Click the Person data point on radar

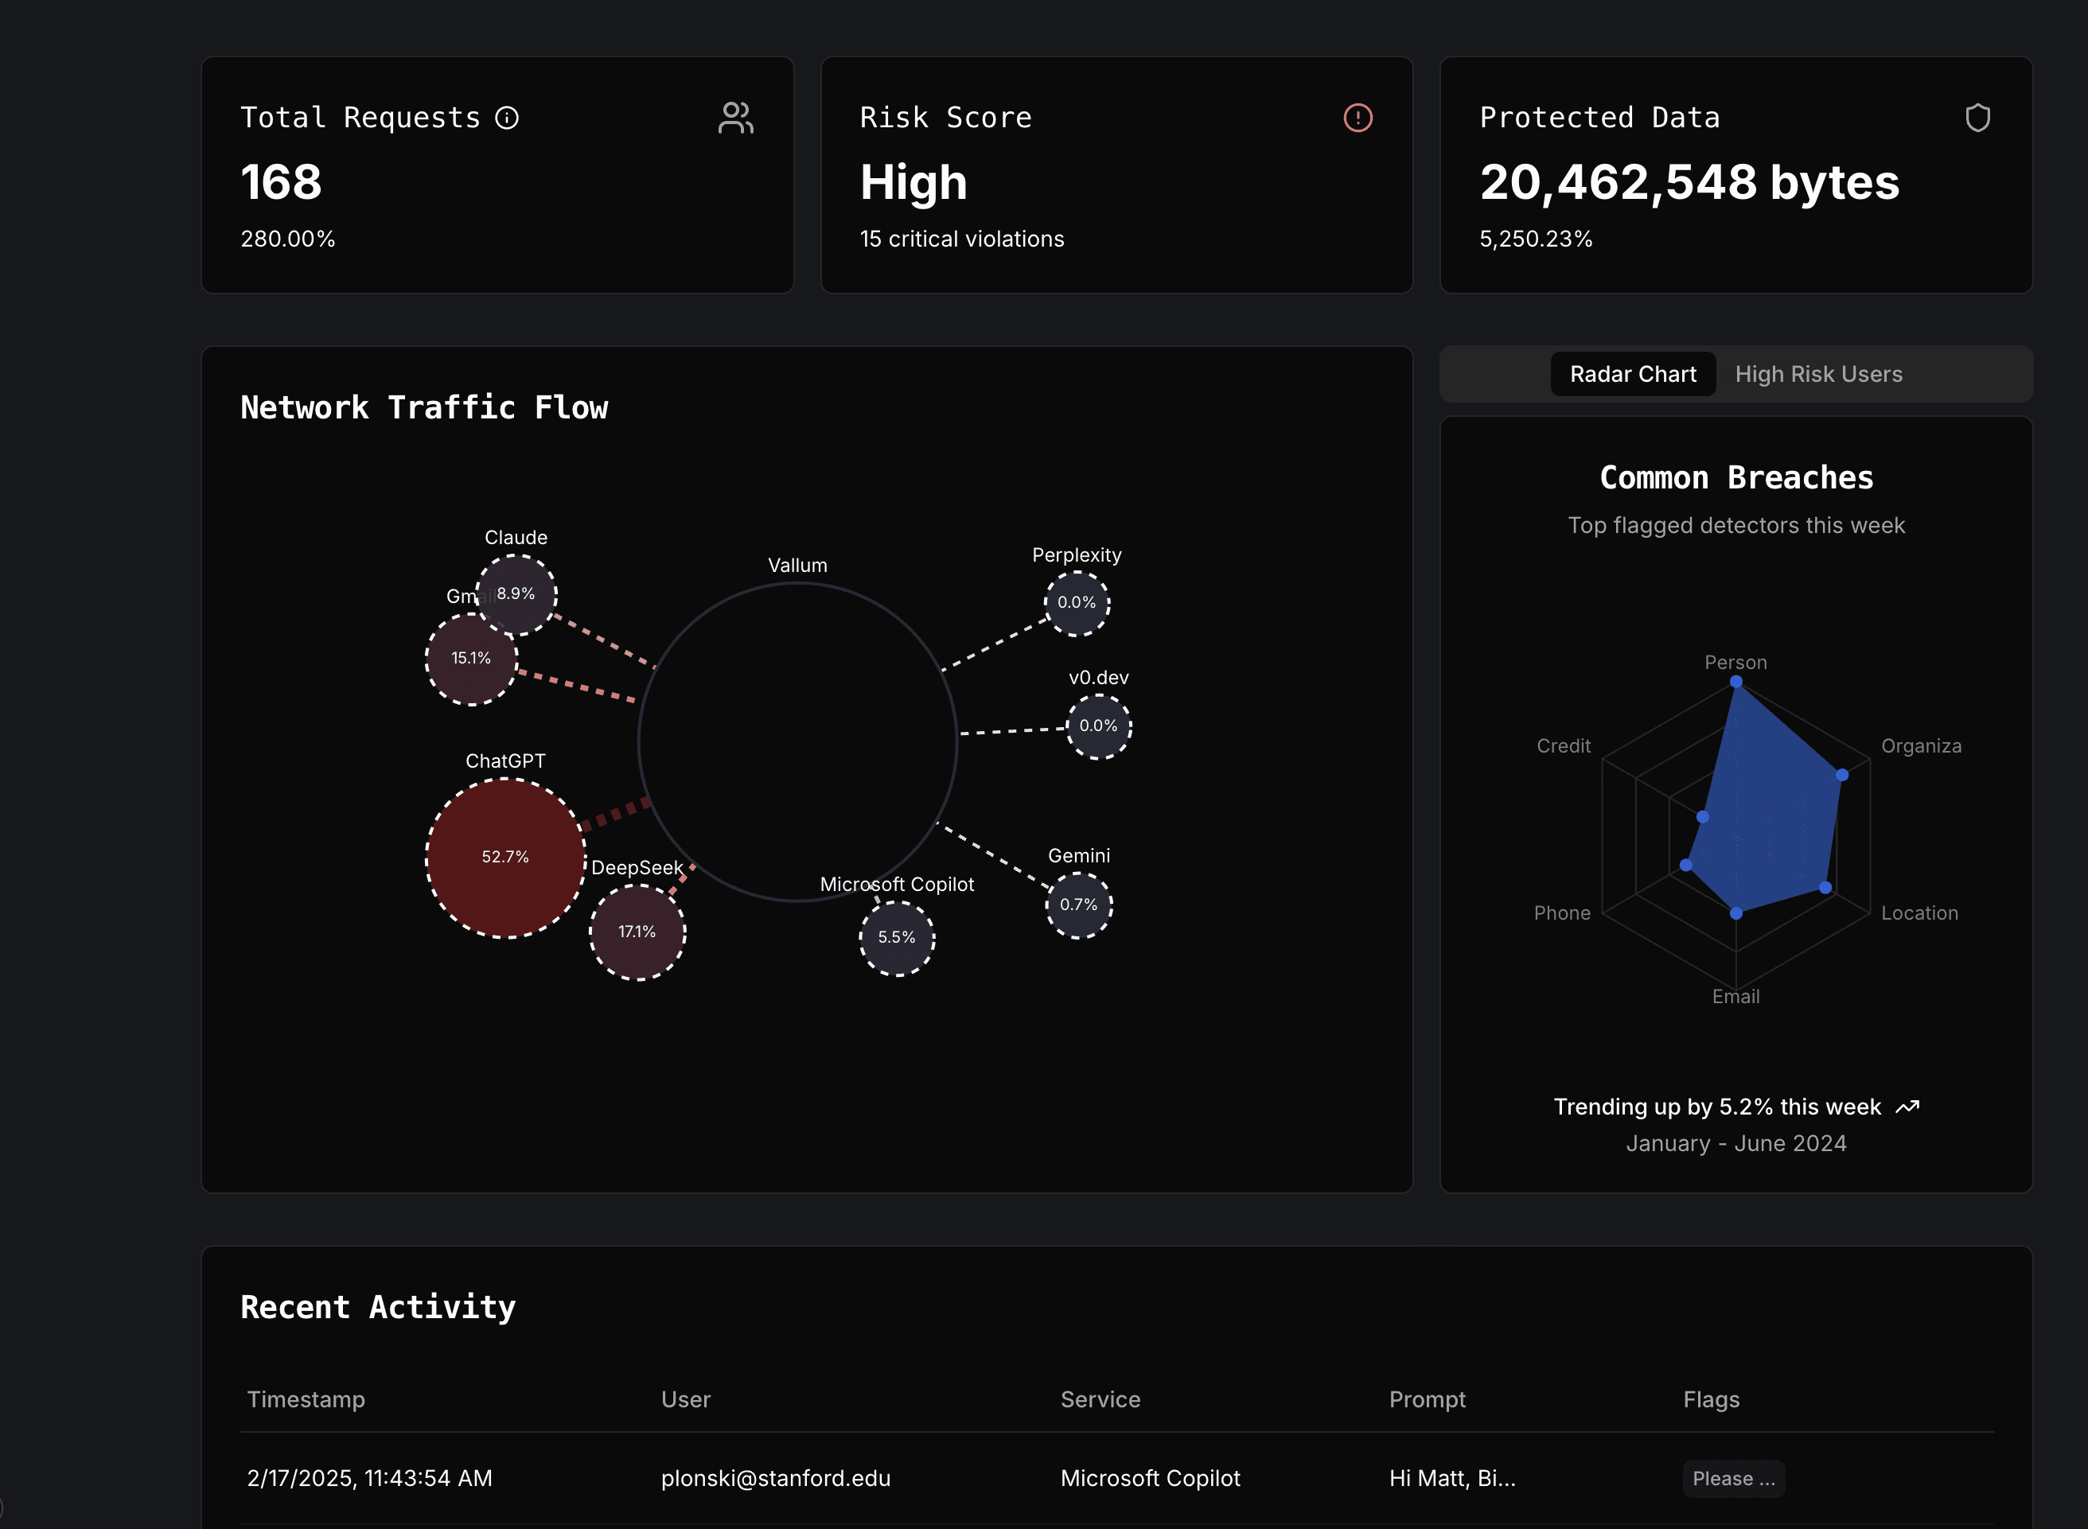tap(1735, 682)
